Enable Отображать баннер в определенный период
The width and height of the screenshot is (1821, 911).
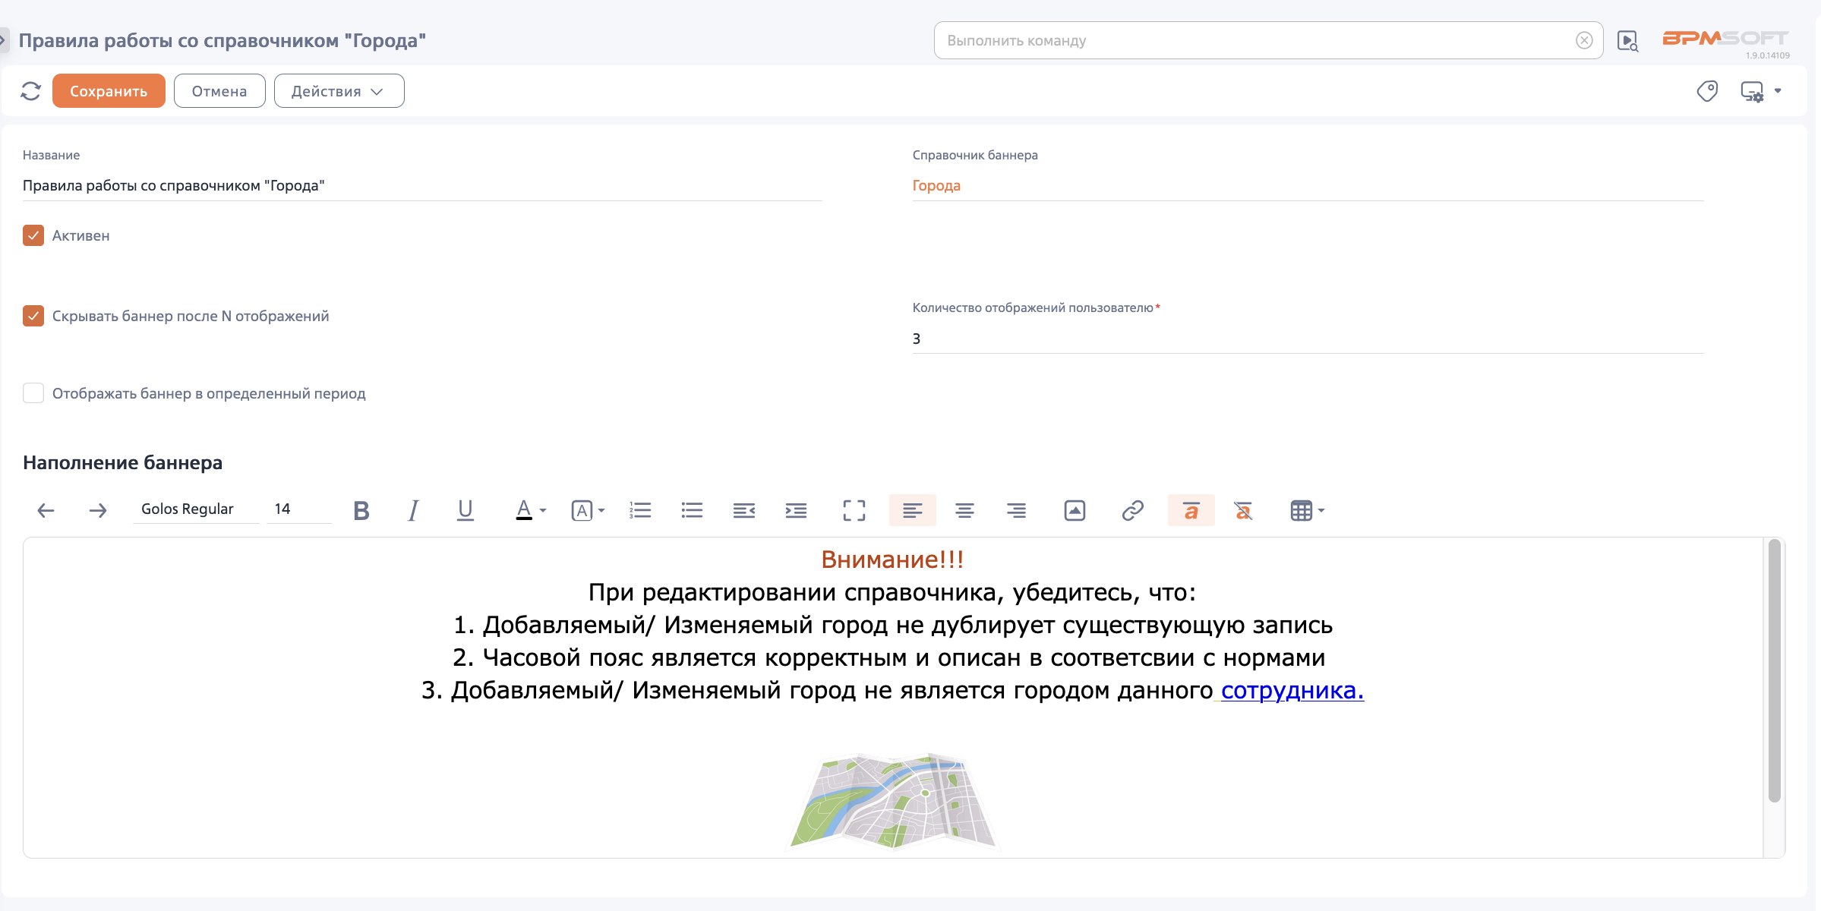tap(33, 393)
